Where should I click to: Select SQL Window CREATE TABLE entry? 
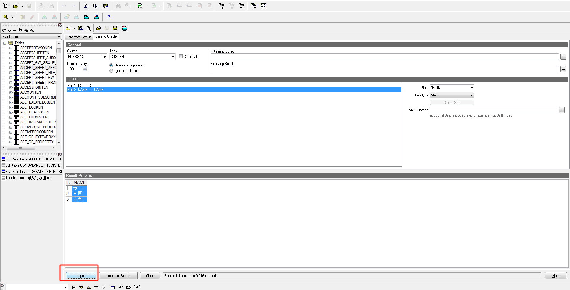coord(32,172)
